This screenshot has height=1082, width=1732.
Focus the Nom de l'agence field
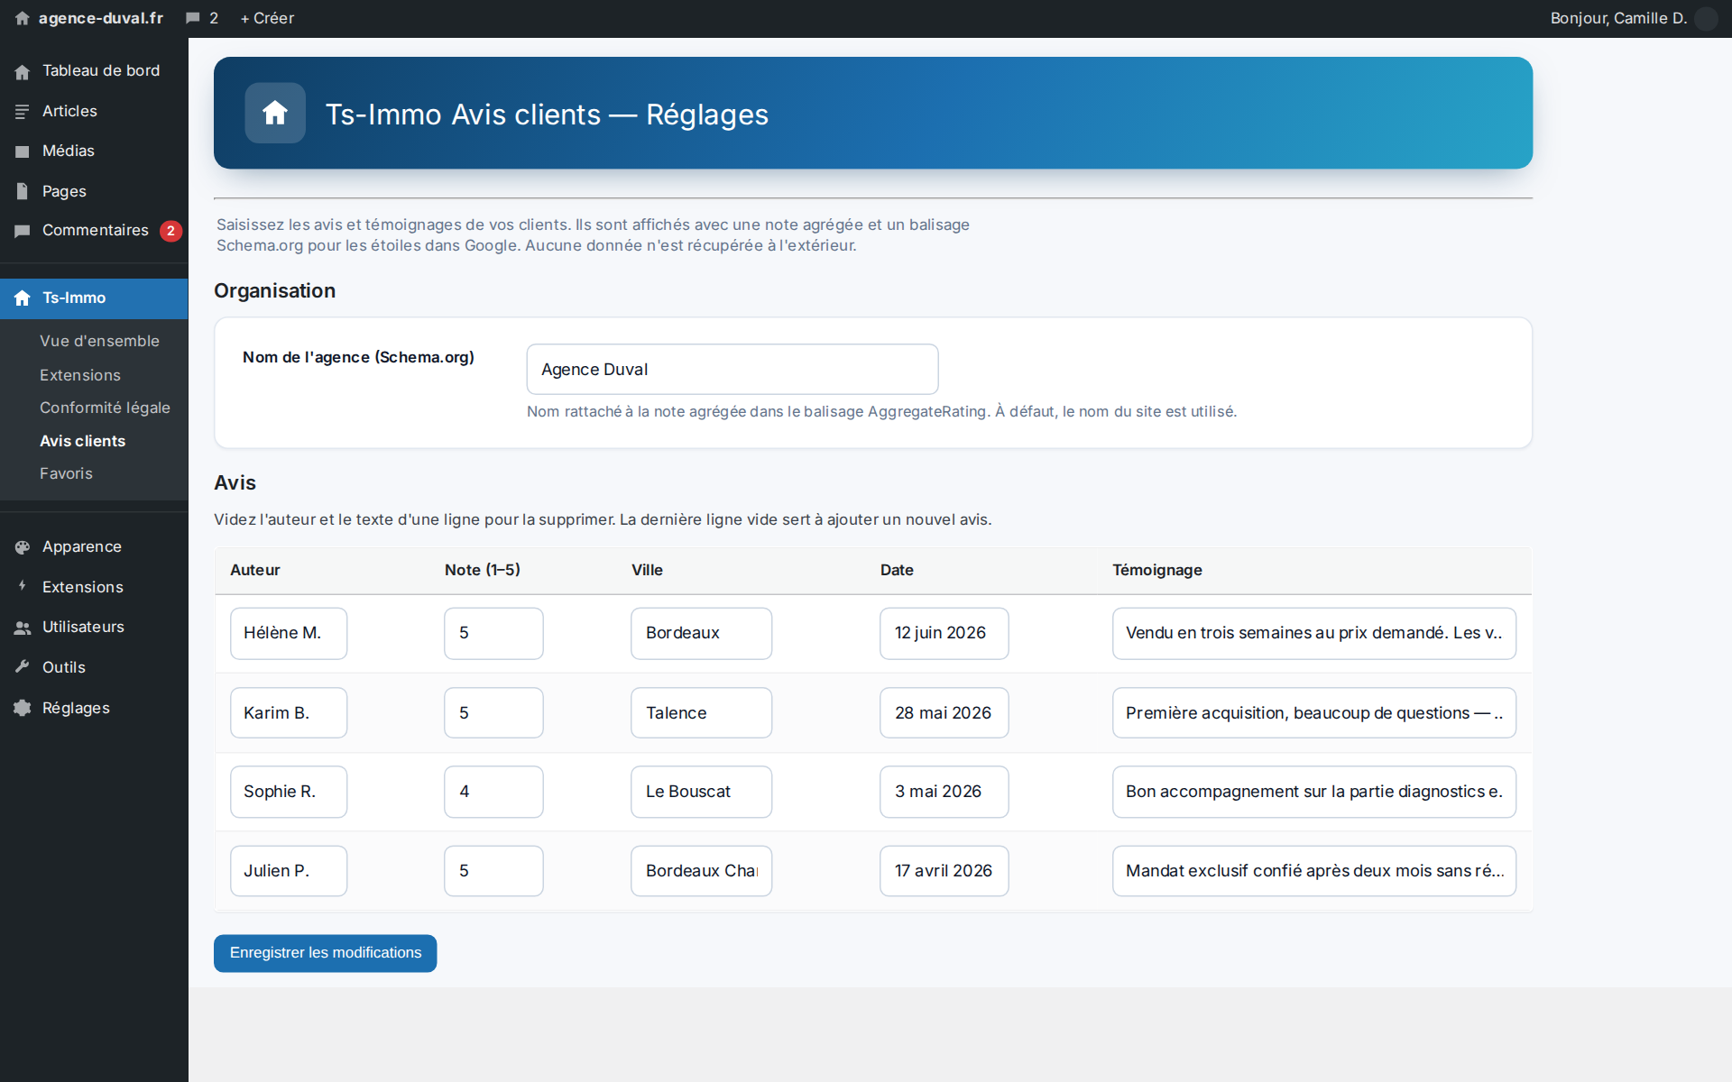click(732, 369)
